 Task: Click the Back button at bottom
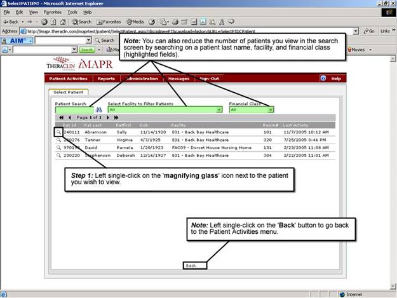tap(191, 266)
